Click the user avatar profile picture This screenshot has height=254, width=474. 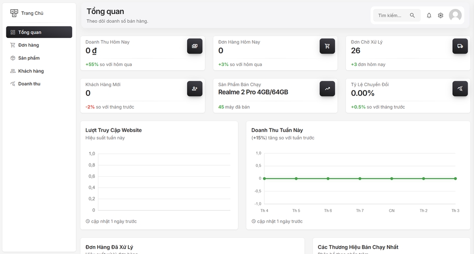(455, 16)
